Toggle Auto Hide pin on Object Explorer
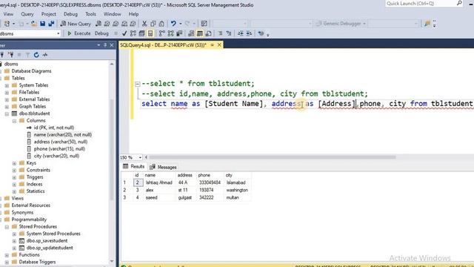This screenshot has width=474, height=267. [x=105, y=45]
